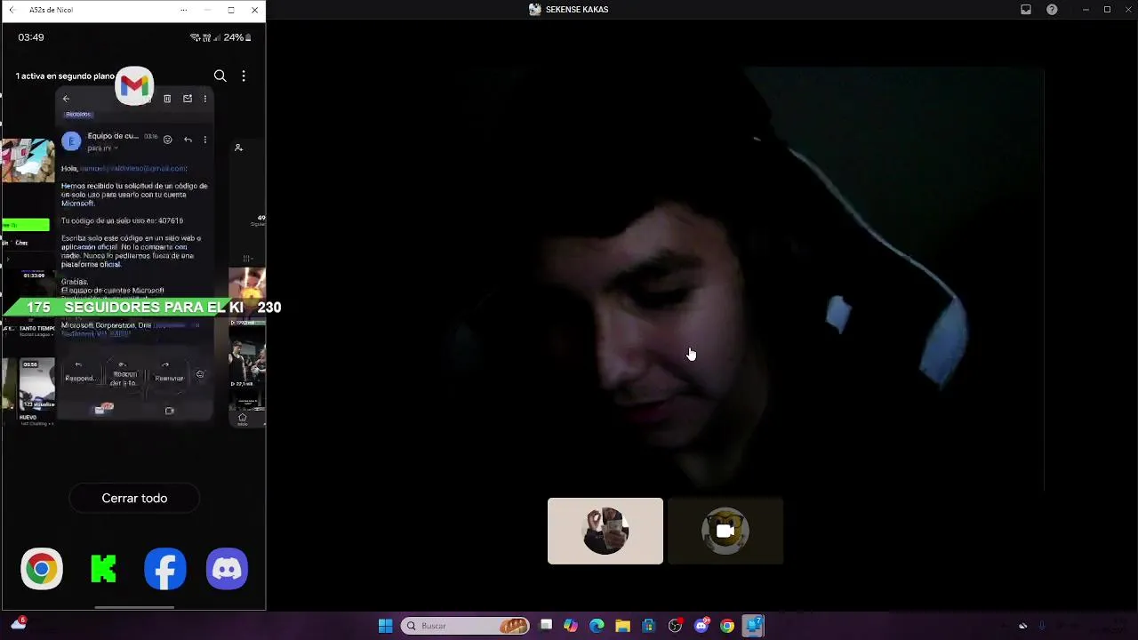Open the phone mirror window's three-dot menu
The image size is (1138, 640).
[x=184, y=10]
